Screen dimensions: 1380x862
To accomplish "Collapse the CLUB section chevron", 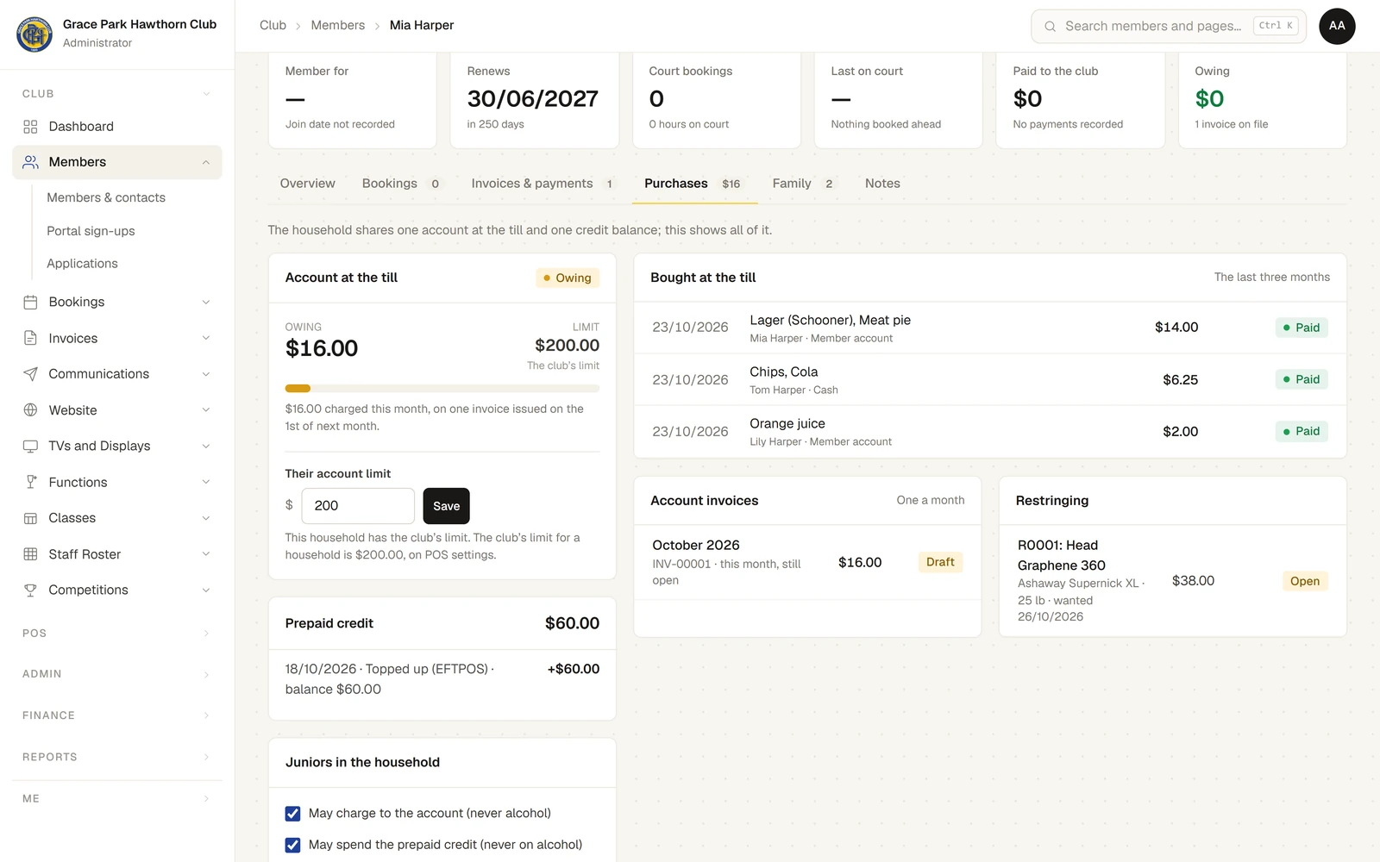I will pos(206,94).
